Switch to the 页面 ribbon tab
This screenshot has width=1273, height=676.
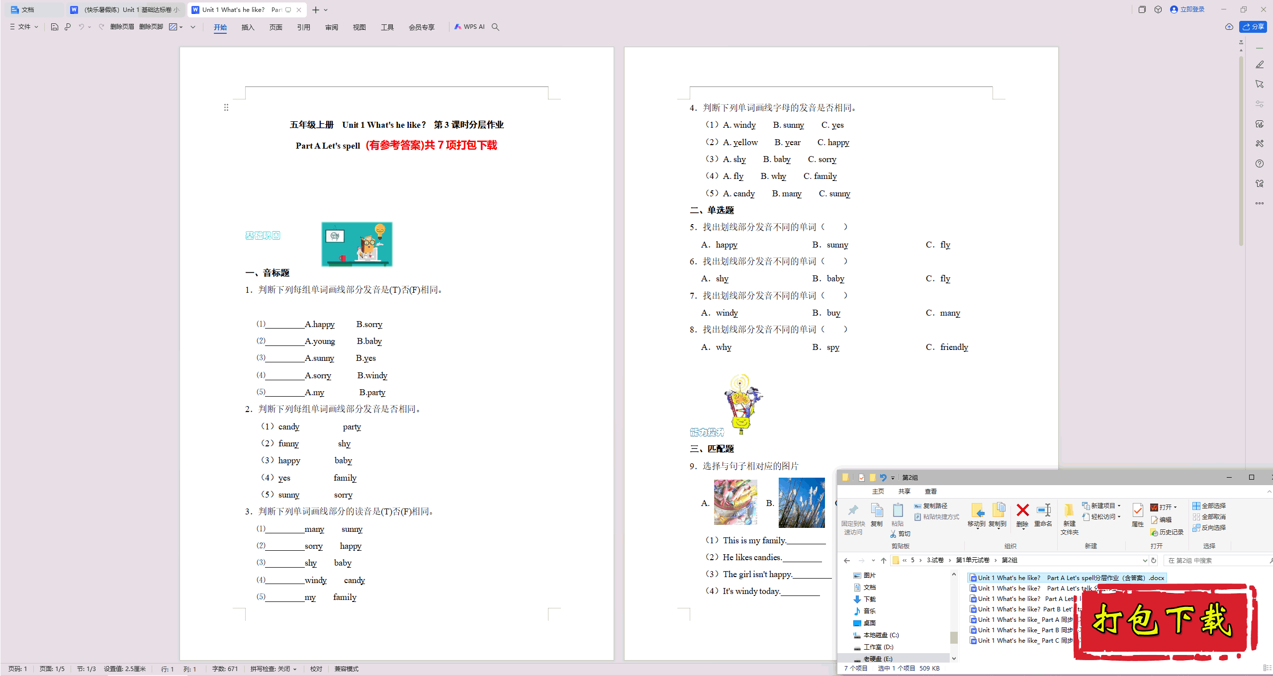(275, 27)
